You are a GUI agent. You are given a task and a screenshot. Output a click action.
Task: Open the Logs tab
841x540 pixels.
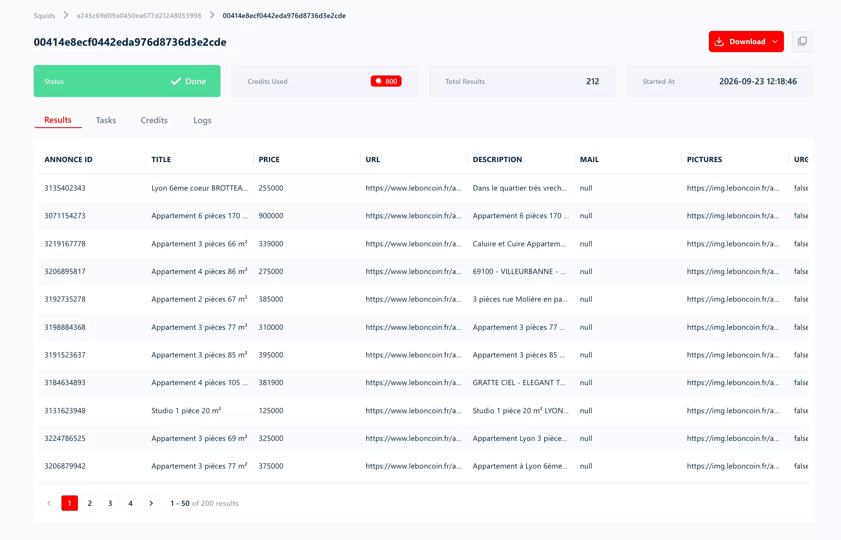[202, 120]
